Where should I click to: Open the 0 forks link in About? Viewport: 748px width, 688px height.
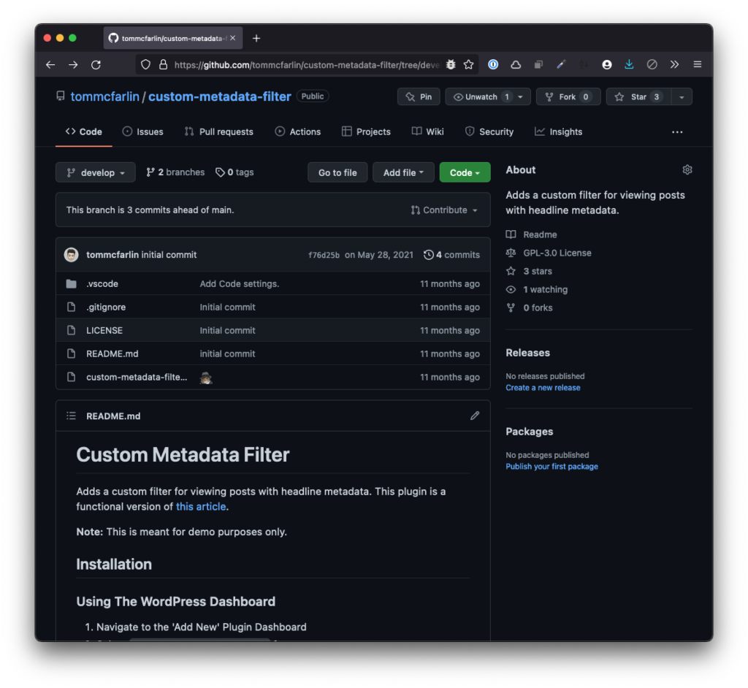coord(538,307)
